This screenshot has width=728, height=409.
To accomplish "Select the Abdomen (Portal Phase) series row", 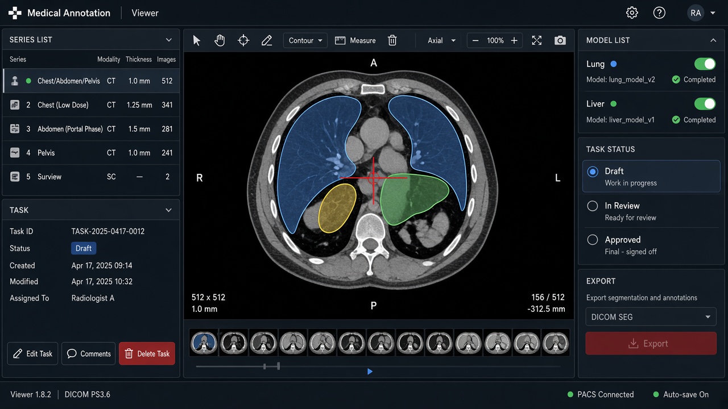I will point(91,129).
